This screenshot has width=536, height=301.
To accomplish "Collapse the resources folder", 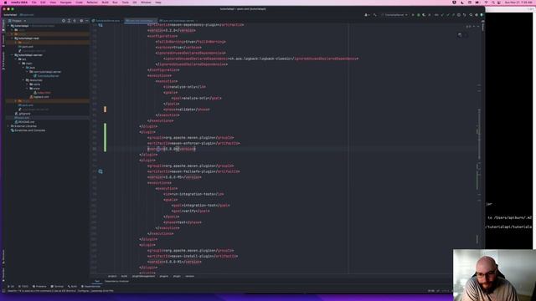I will pos(23,80).
